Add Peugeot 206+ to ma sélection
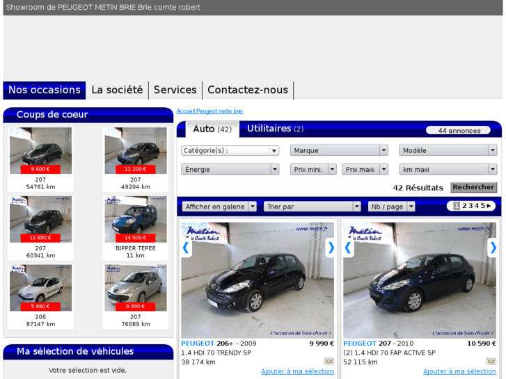 (x=297, y=371)
